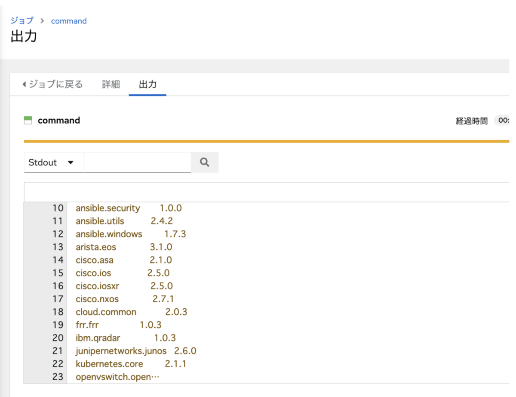
Task: Select line 17 cisco.nxos text
Action: click(97, 298)
